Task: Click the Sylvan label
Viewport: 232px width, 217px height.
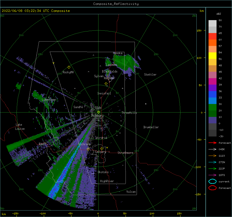Action: [x=99, y=76]
